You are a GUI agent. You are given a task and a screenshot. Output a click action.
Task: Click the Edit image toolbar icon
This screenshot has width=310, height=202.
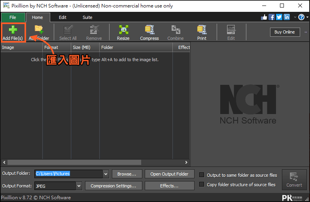231,30
